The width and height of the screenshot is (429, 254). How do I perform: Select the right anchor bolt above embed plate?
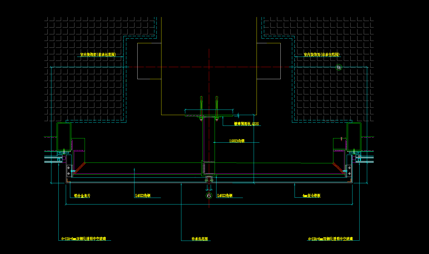217,105
